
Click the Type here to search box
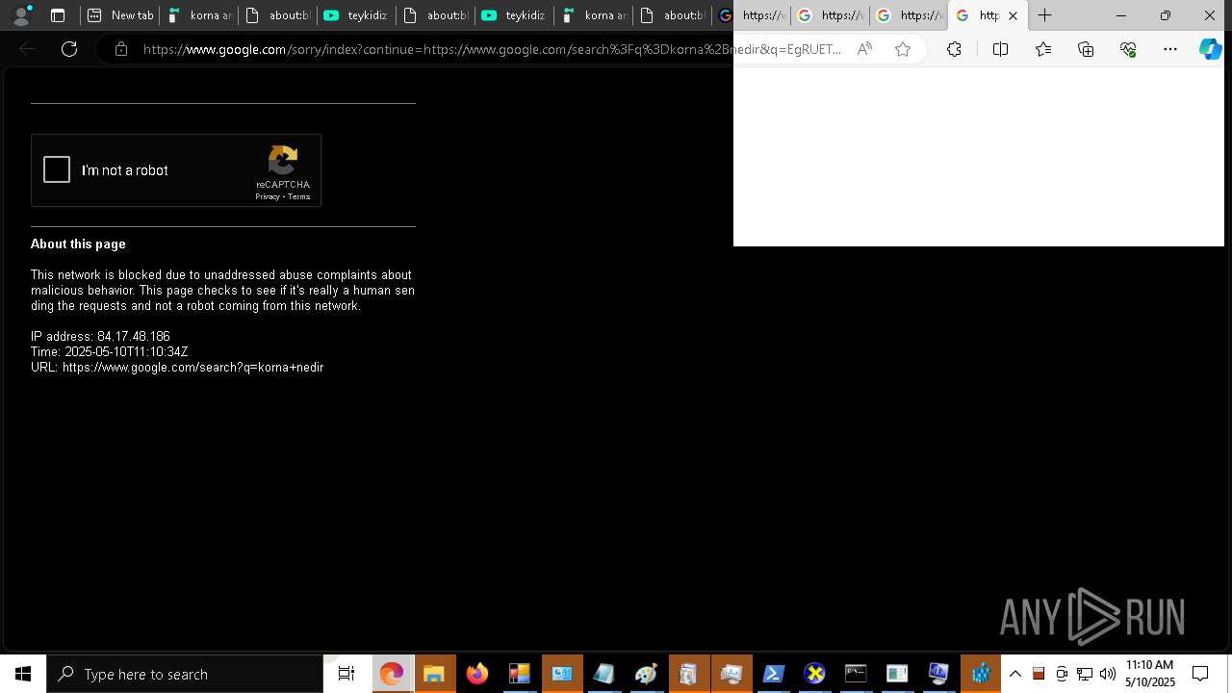[x=185, y=674]
